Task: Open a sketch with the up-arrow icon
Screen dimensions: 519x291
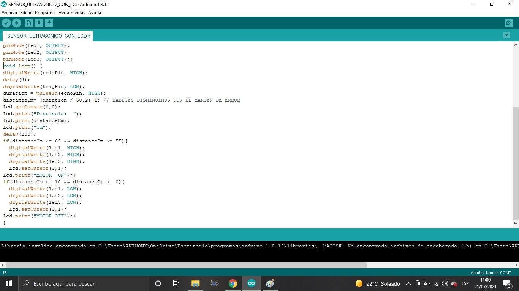Action: 39,23
